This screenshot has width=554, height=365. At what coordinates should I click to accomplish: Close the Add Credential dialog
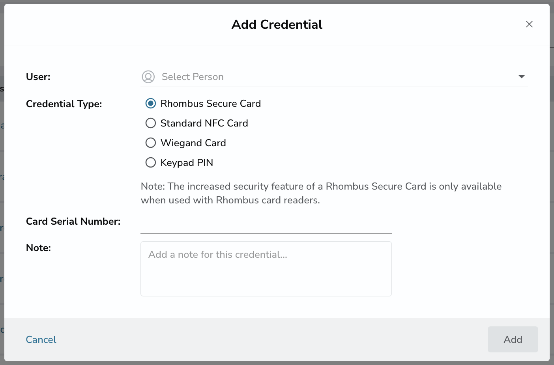[529, 24]
